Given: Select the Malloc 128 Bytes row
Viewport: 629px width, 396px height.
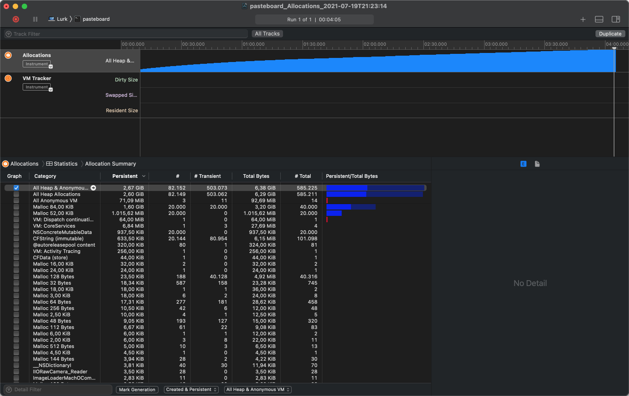Looking at the screenshot, I should [215, 277].
